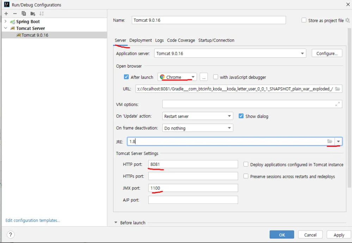This screenshot has width=352, height=243.
Task: Click the Chrome browser logo icon
Action: [162, 77]
